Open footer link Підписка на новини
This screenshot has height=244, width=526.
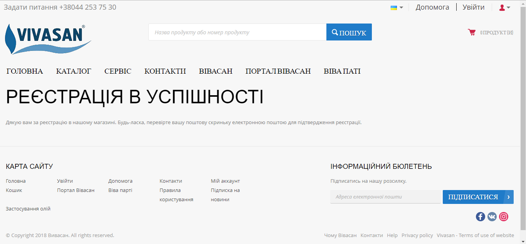225,195
